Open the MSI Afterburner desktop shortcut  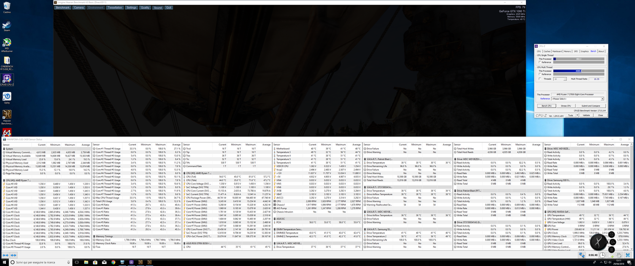click(x=7, y=44)
